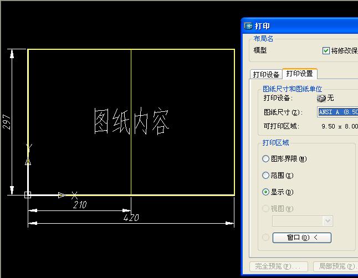Viewport: 358px width, 278px height.
Task: Click the 297 vertical dimension text
Action: 7,122
